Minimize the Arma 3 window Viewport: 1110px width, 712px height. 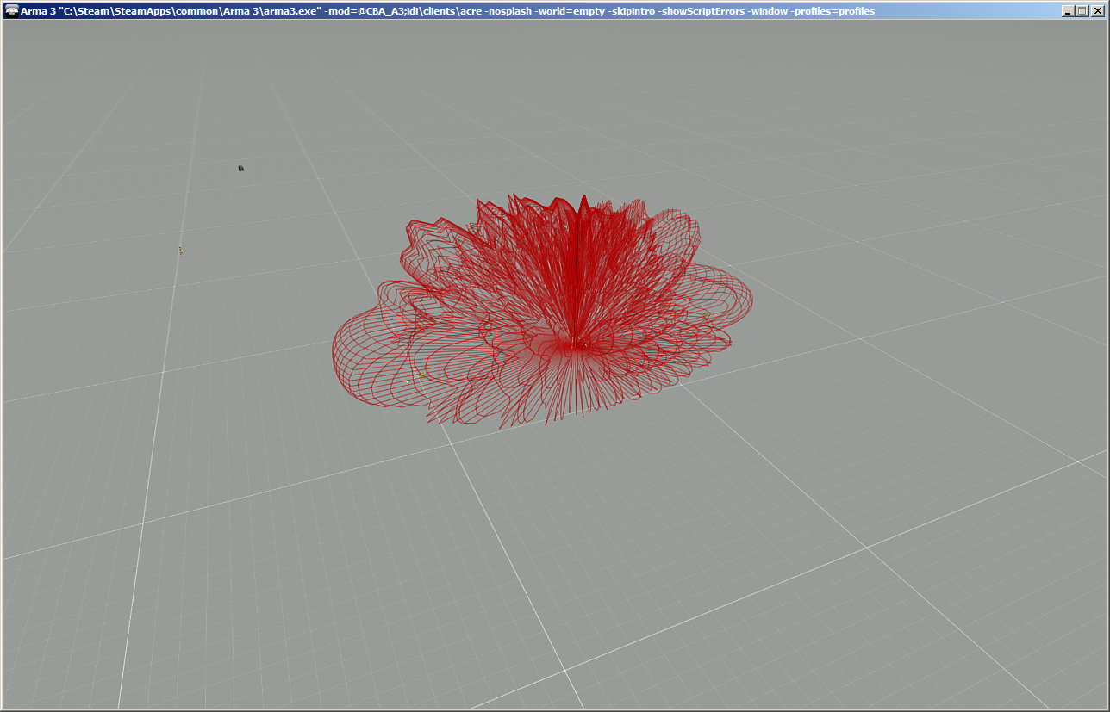(1069, 11)
